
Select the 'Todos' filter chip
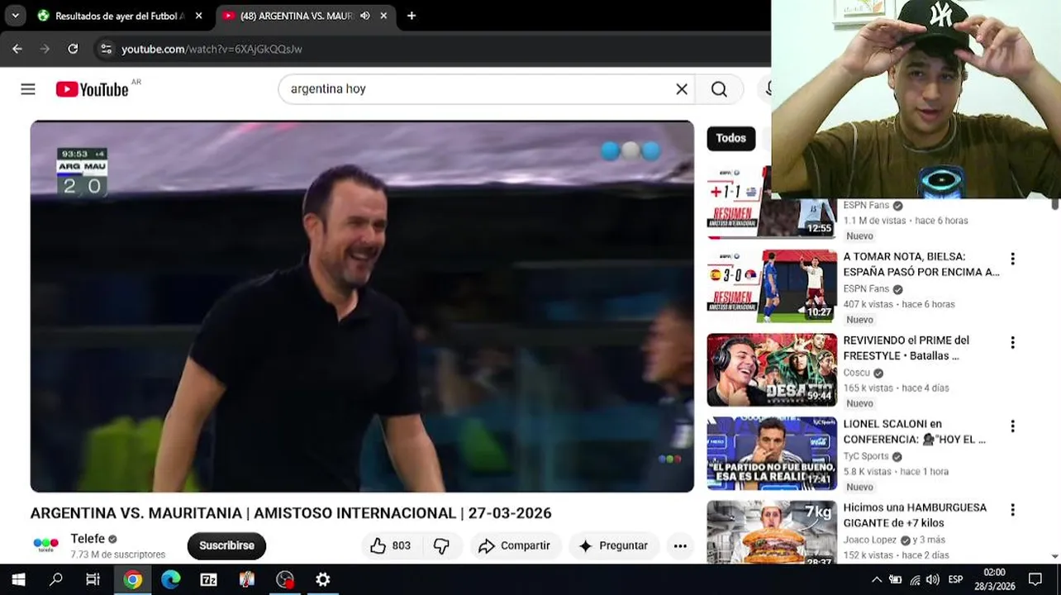730,138
